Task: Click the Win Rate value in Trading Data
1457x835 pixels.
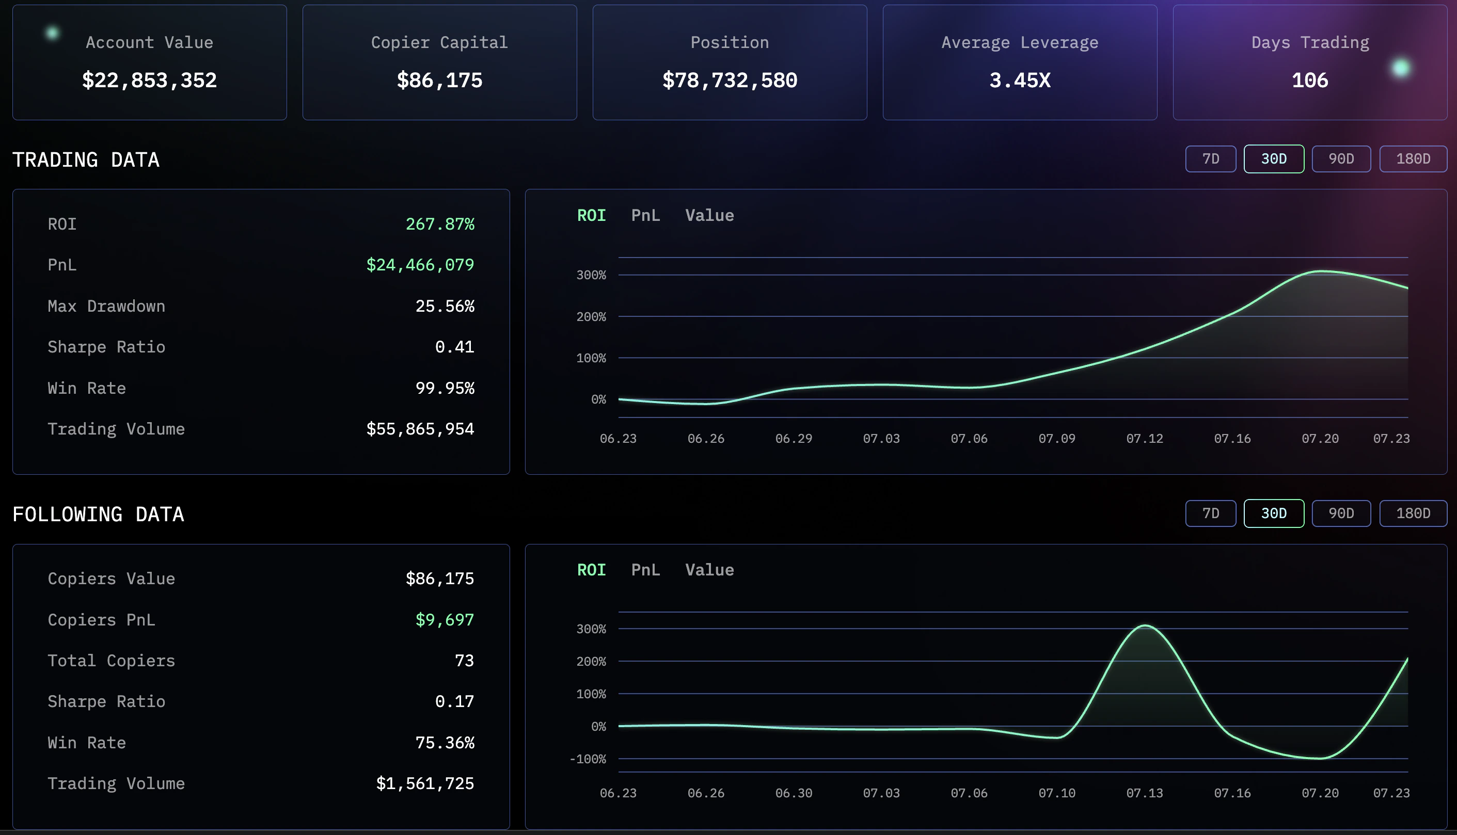Action: click(x=445, y=388)
